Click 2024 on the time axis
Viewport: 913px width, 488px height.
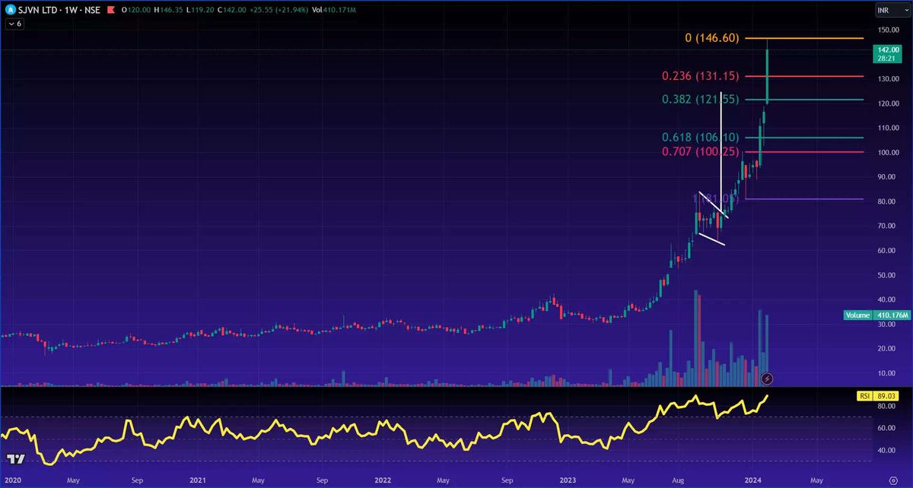(x=752, y=480)
